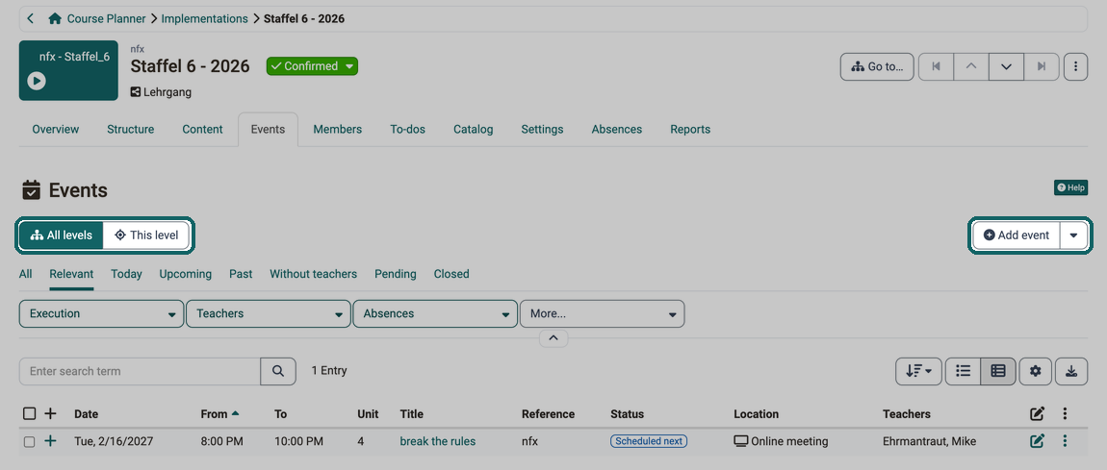This screenshot has height=470, width=1107.
Task: Click the Ehrmantraut, Mike teacher cell
Action: (x=929, y=442)
